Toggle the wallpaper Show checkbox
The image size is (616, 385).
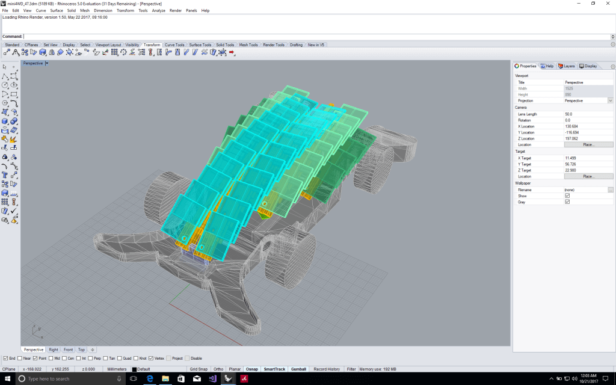(567, 196)
